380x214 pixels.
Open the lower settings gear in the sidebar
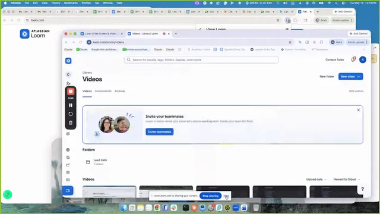(x=68, y=172)
